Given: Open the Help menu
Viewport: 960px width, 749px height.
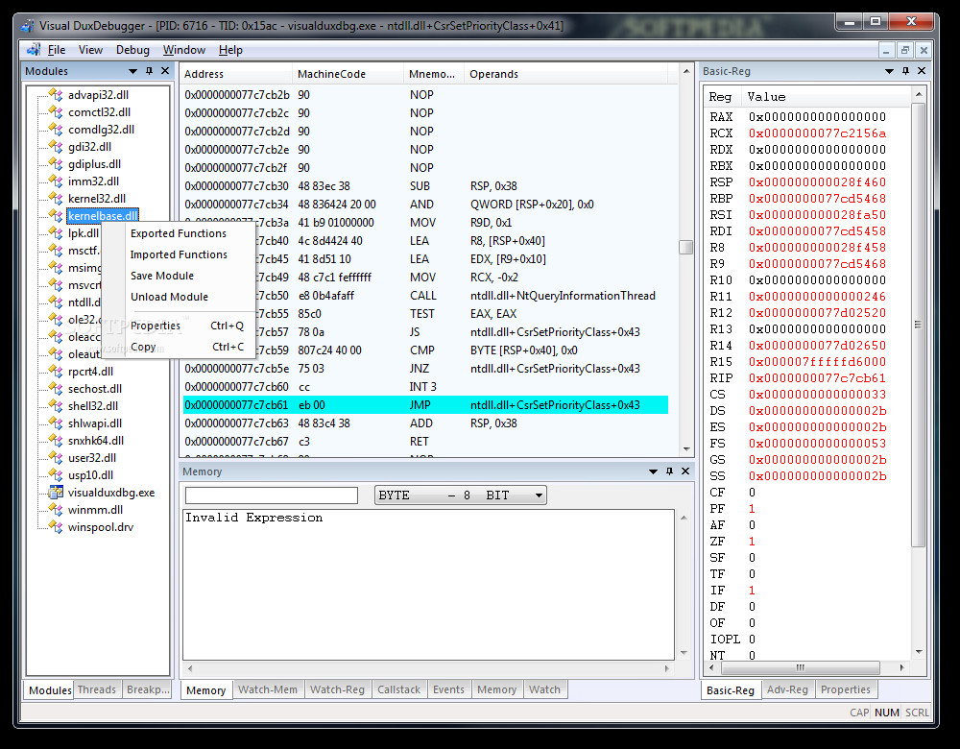Looking at the screenshot, I should pos(230,50).
